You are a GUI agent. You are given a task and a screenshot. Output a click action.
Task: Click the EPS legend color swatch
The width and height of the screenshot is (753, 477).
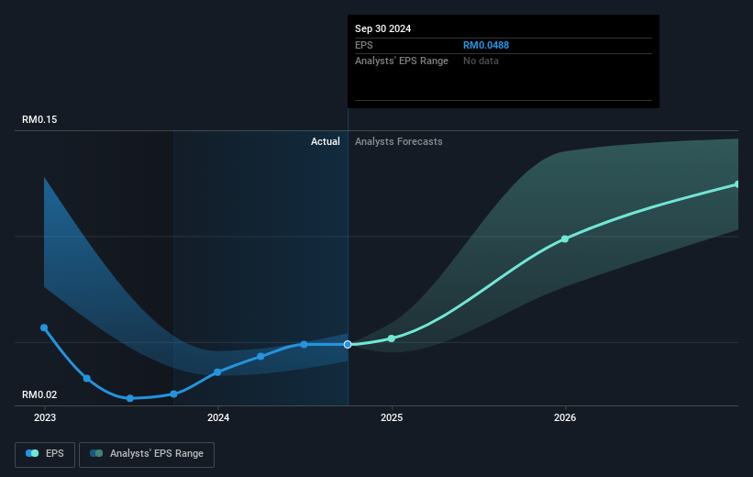click(x=32, y=453)
